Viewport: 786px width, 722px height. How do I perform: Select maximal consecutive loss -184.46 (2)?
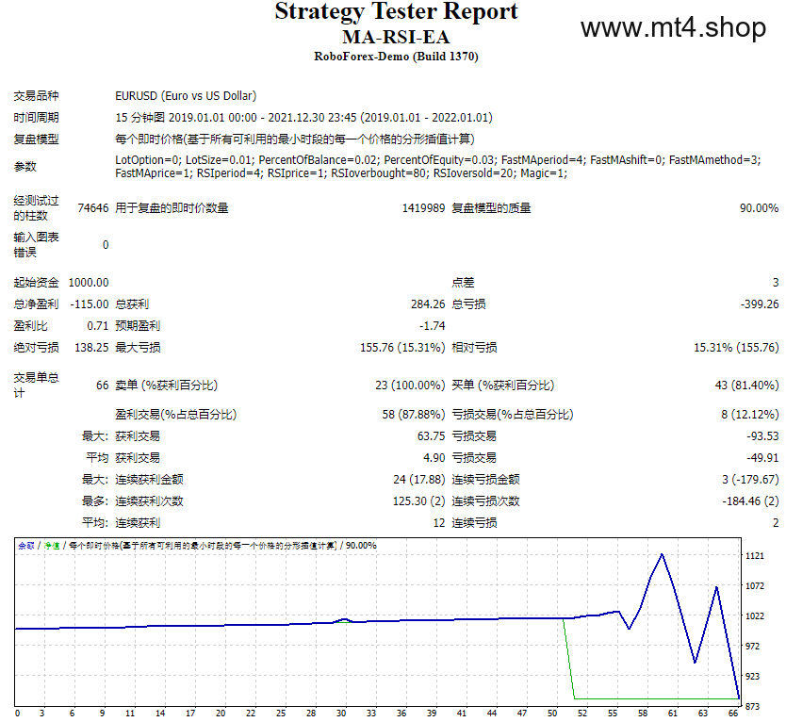[750, 500]
